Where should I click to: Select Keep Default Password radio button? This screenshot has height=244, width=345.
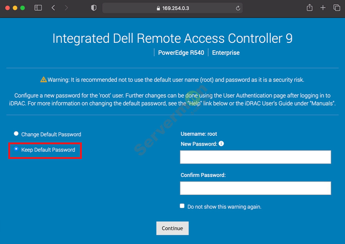16,149
